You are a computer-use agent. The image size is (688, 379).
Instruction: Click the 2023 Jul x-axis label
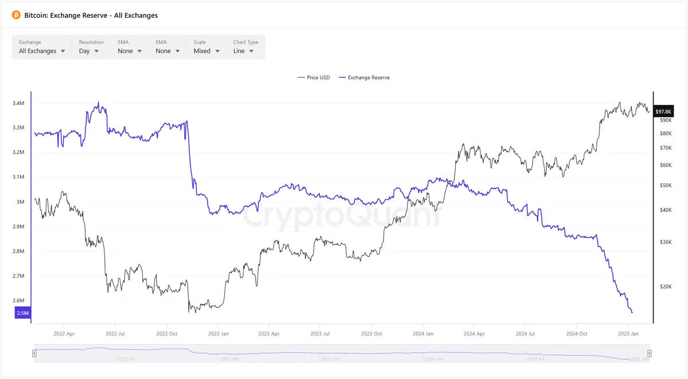pyautogui.click(x=320, y=333)
